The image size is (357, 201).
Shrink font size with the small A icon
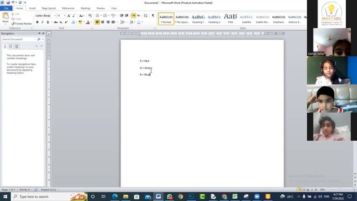74,16
